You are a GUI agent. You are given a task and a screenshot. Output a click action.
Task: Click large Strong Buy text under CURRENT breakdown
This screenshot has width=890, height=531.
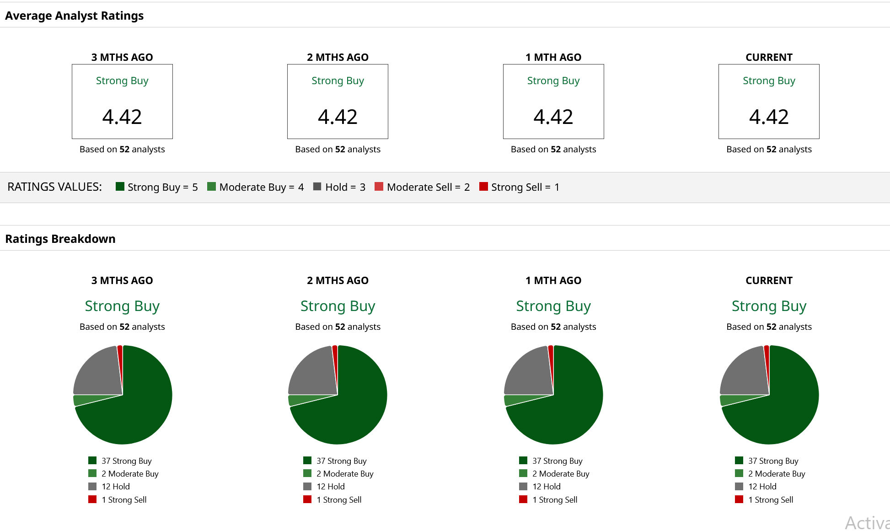(x=769, y=306)
